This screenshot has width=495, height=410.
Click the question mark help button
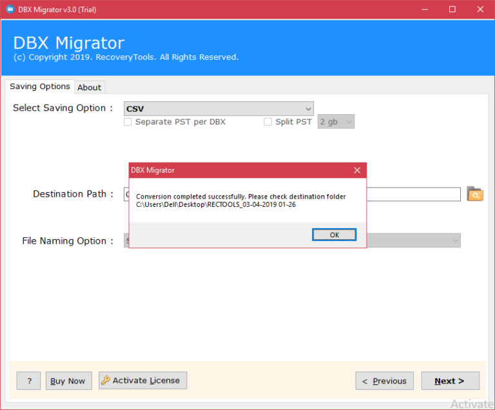(x=29, y=381)
